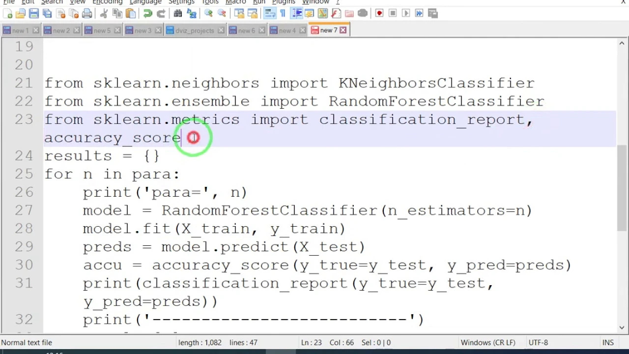
Task: Switch to the new 2 tab
Action: point(61,30)
